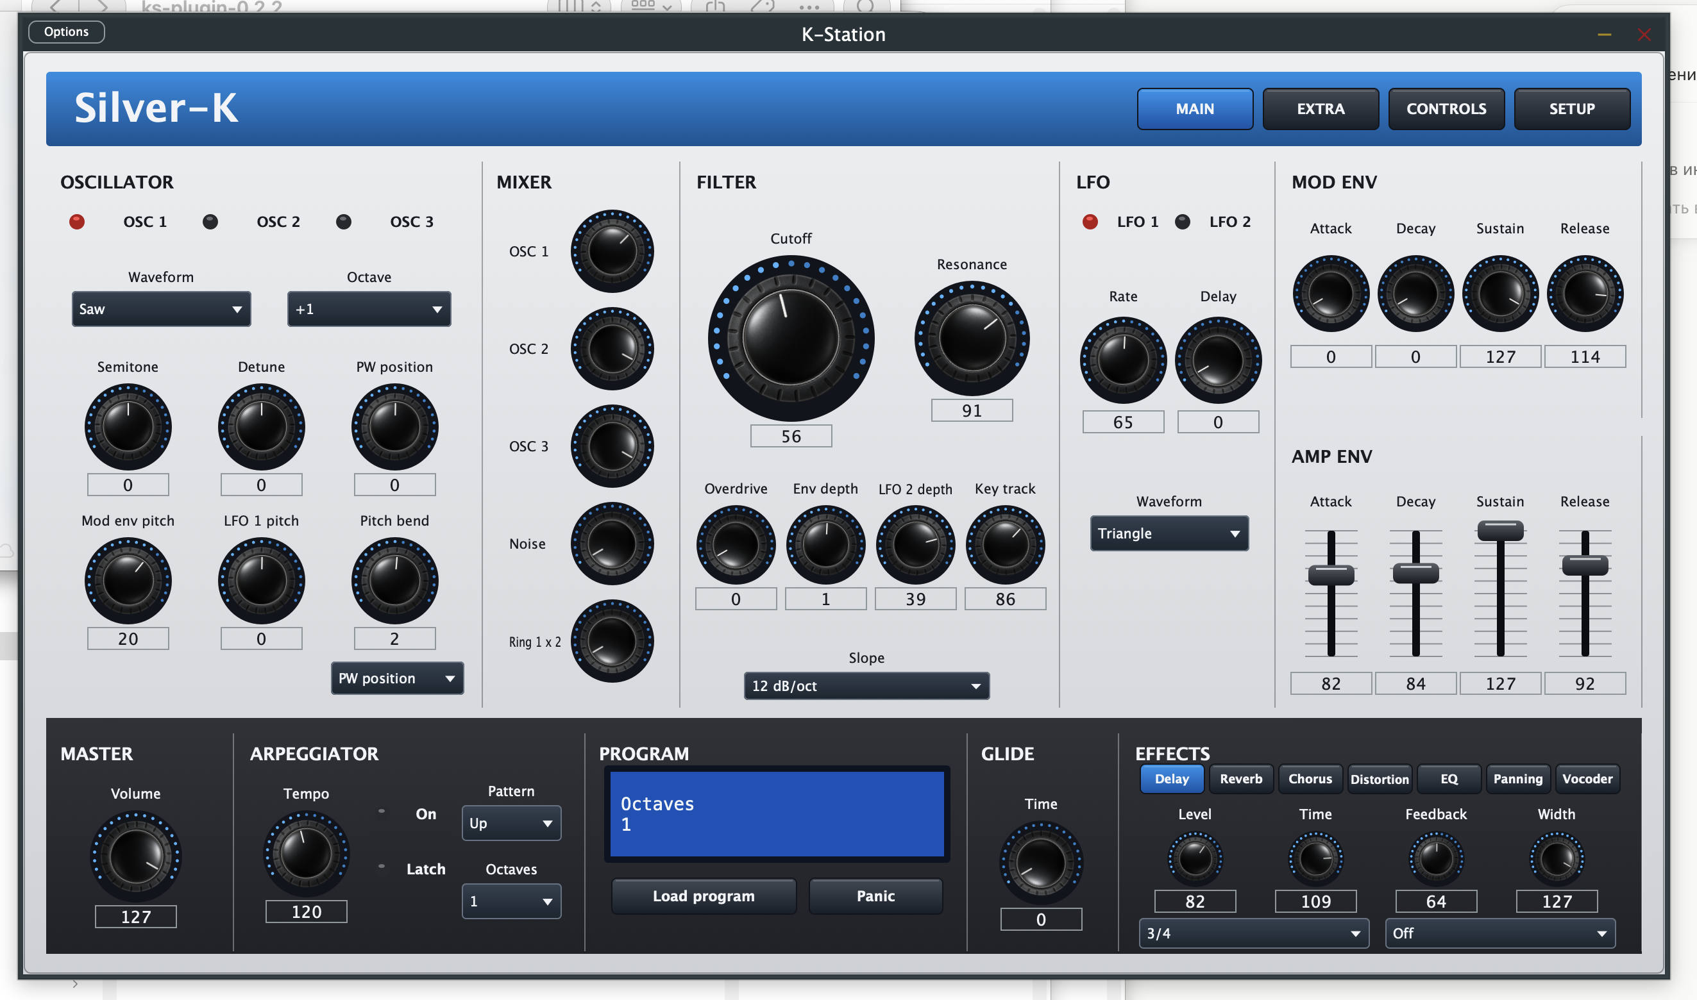Open the arpeggiator Pattern dropdown

click(x=511, y=823)
